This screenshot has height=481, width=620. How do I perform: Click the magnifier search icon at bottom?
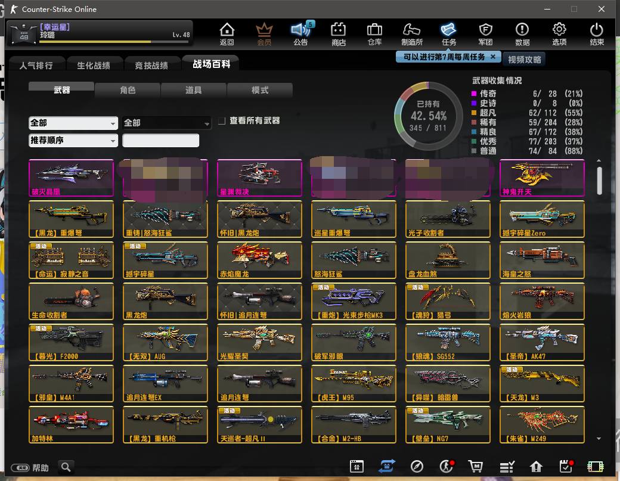[x=66, y=467]
